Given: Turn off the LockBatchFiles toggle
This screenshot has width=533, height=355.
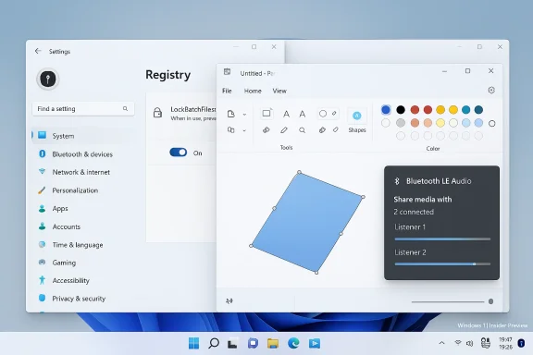Looking at the screenshot, I should tap(178, 153).
